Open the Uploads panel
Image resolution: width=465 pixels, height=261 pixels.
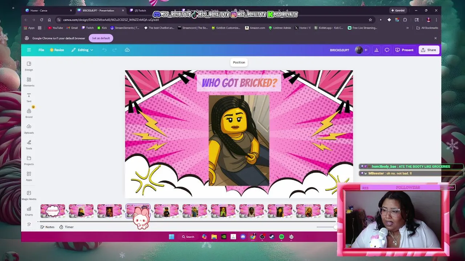(x=29, y=129)
